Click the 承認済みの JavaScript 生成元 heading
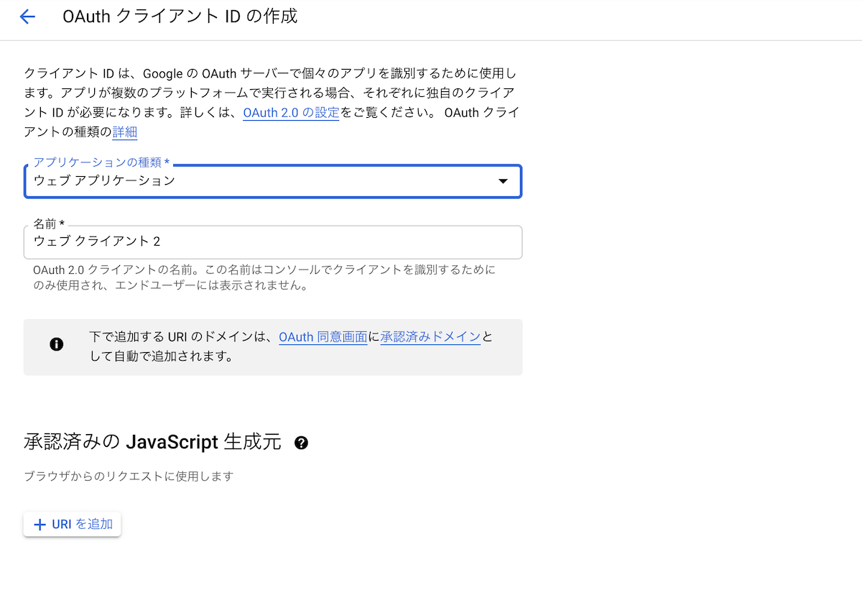 [152, 442]
